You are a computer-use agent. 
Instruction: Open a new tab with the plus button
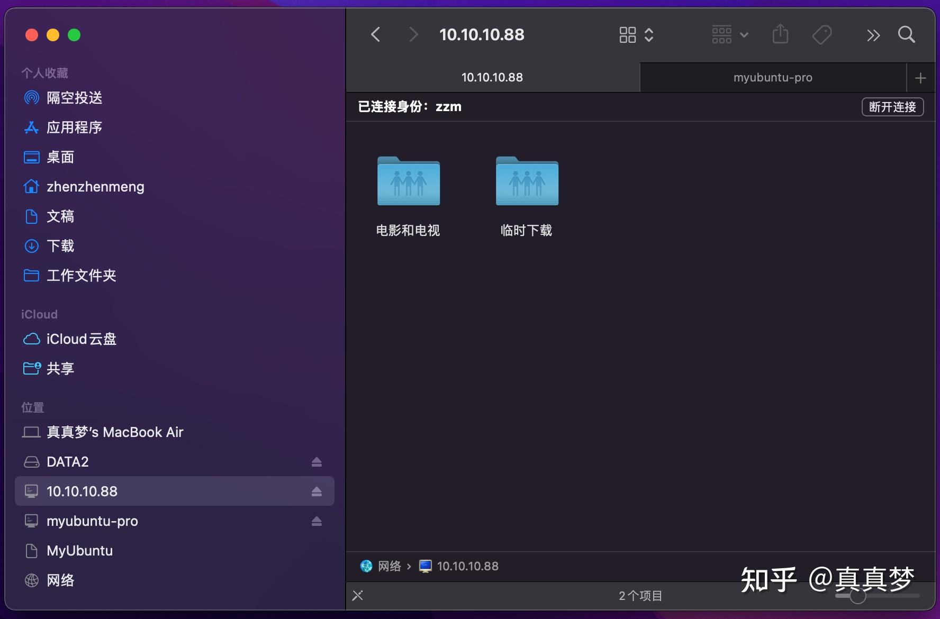tap(920, 78)
